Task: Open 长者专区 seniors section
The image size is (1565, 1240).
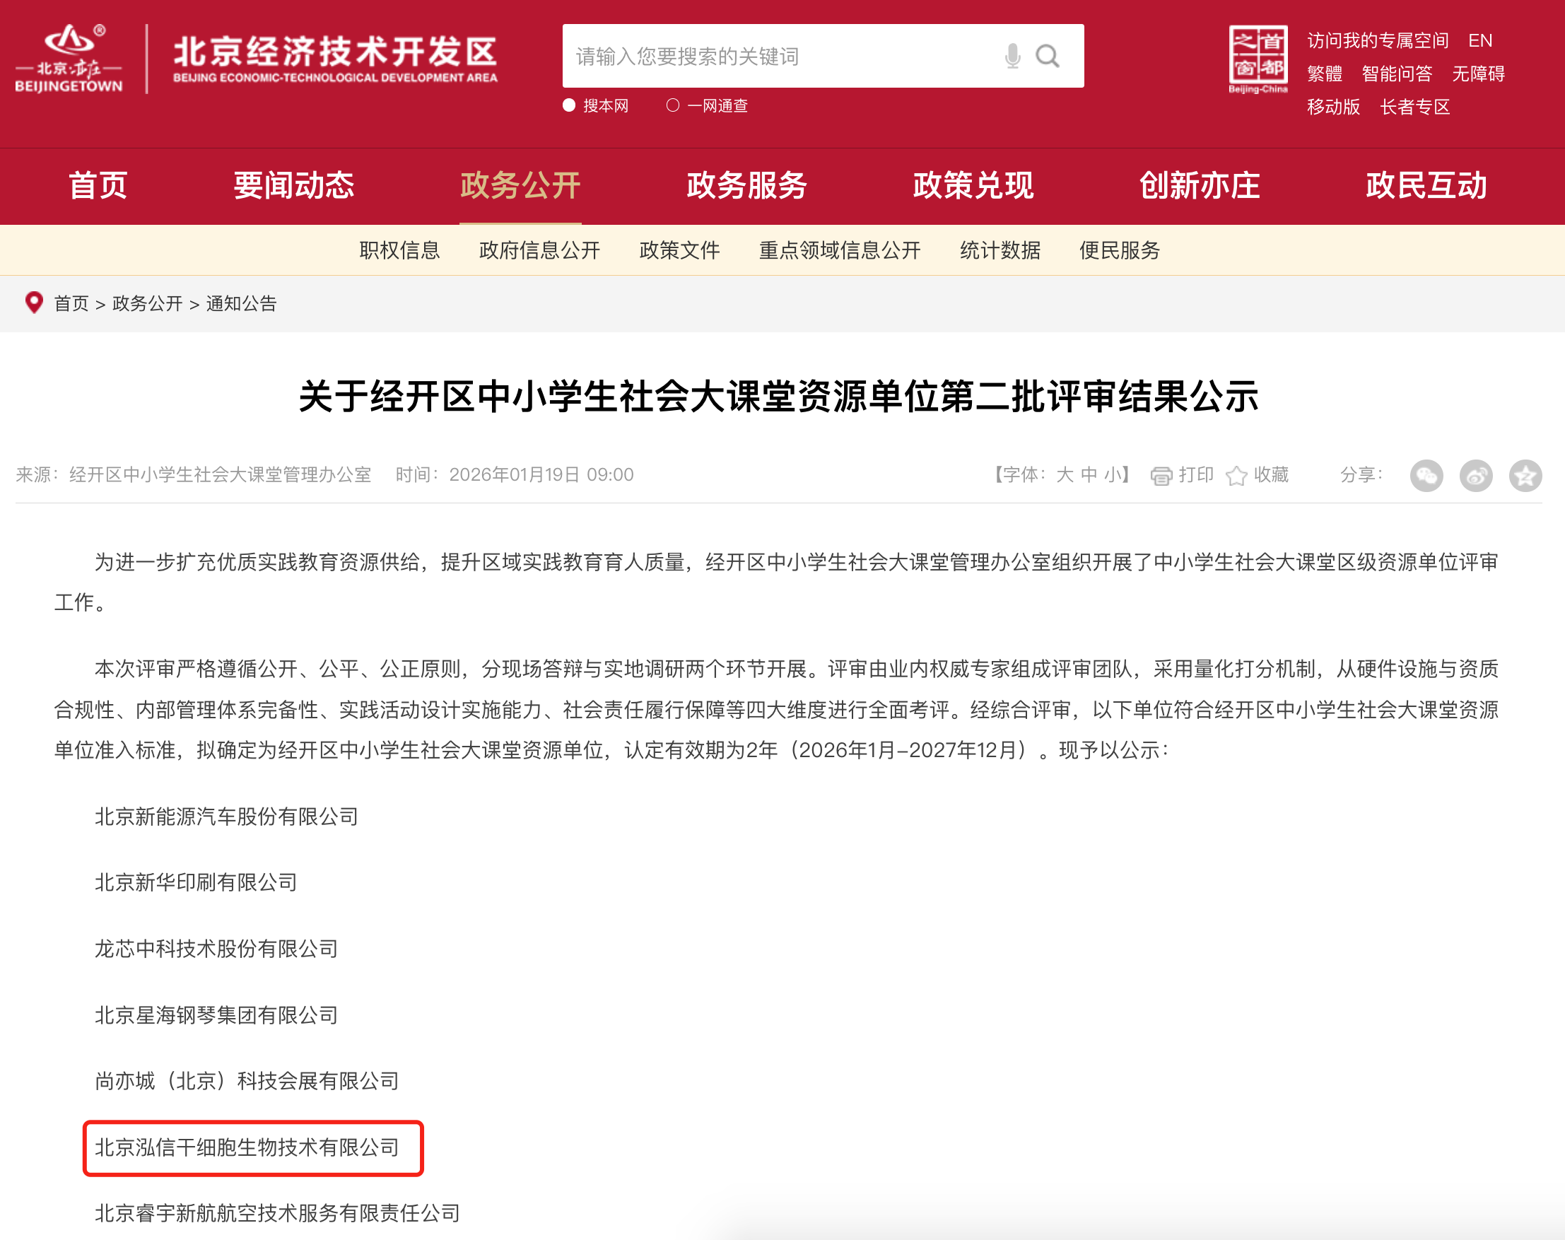Action: [1414, 107]
